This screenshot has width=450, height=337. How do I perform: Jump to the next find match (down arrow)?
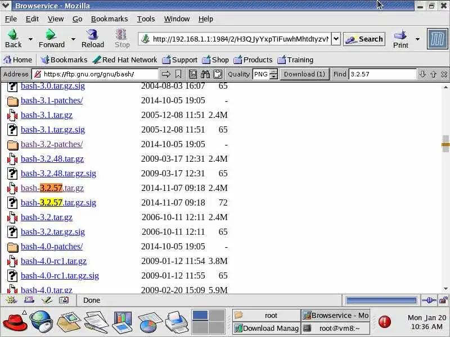tap(422, 74)
